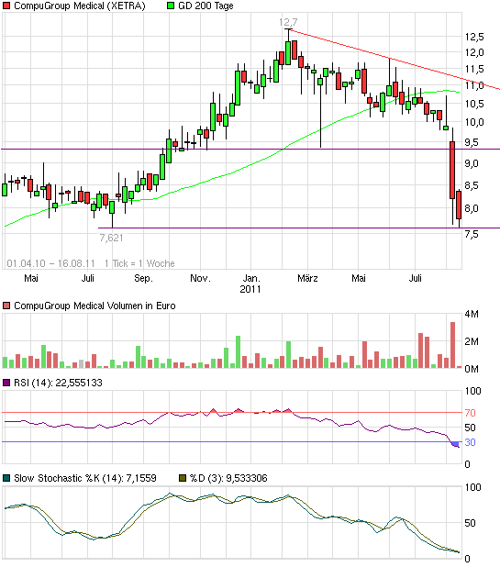Click the 12,5 price axis label
Viewport: 500px width, 567px height.
pos(474,37)
